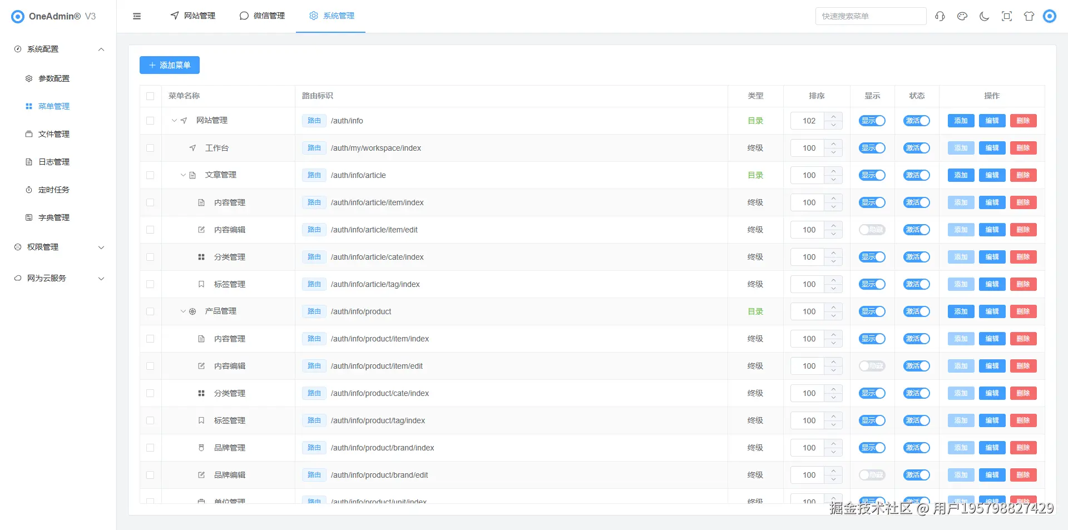Click the bookmark icon of /auth/info/product/tag/index row

[x=201, y=420]
